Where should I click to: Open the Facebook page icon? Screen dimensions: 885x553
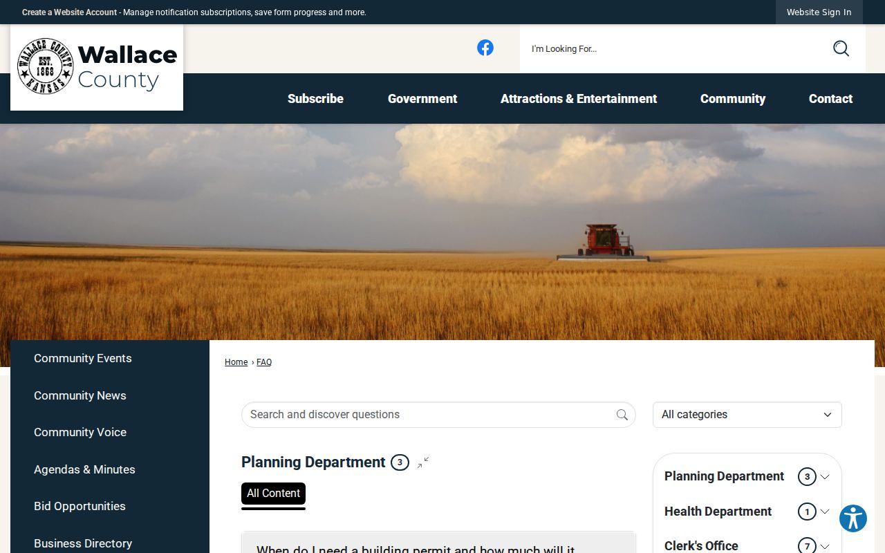point(485,48)
